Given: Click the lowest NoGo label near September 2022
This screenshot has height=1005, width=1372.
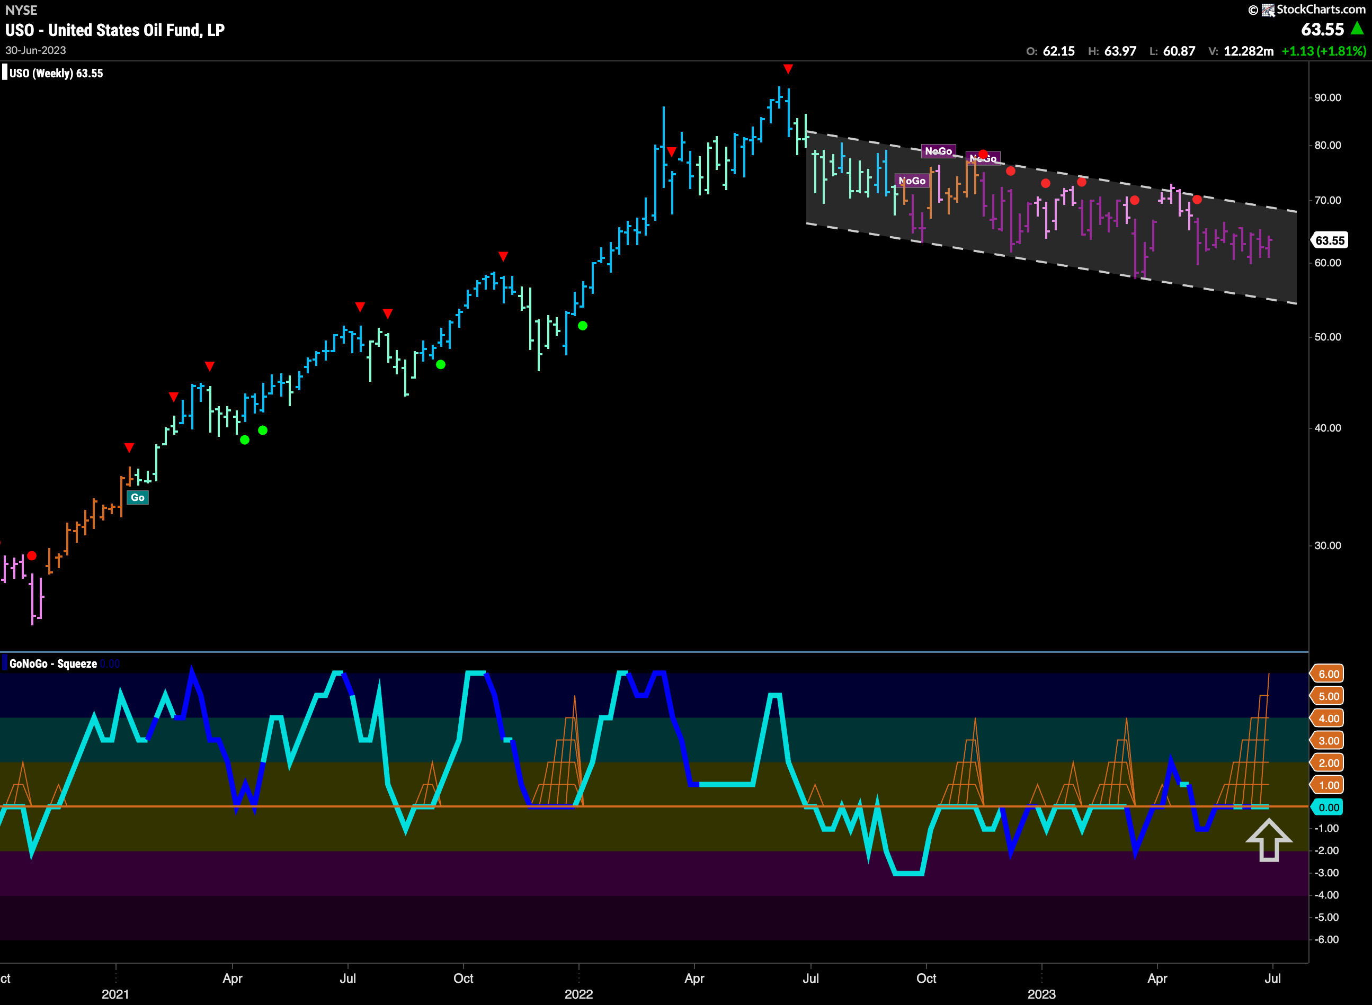Looking at the screenshot, I should (912, 181).
